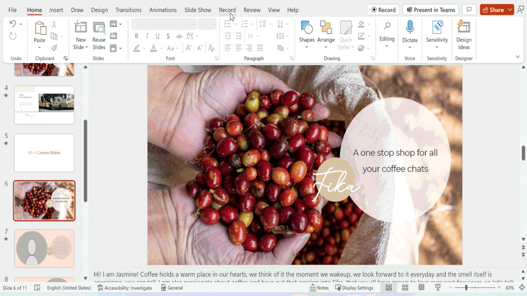Expand the New Slide dropdown arrow

80,47
